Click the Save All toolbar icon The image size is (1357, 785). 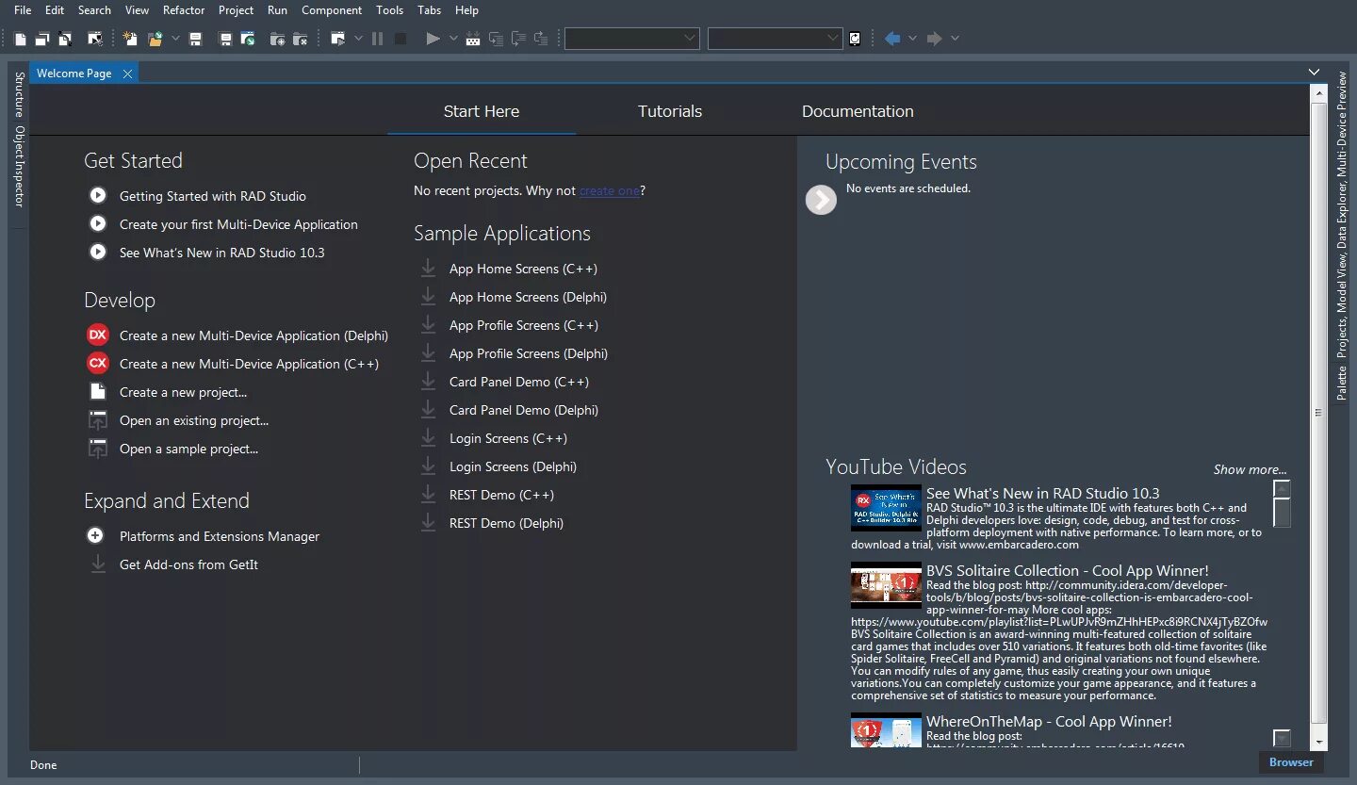click(225, 39)
